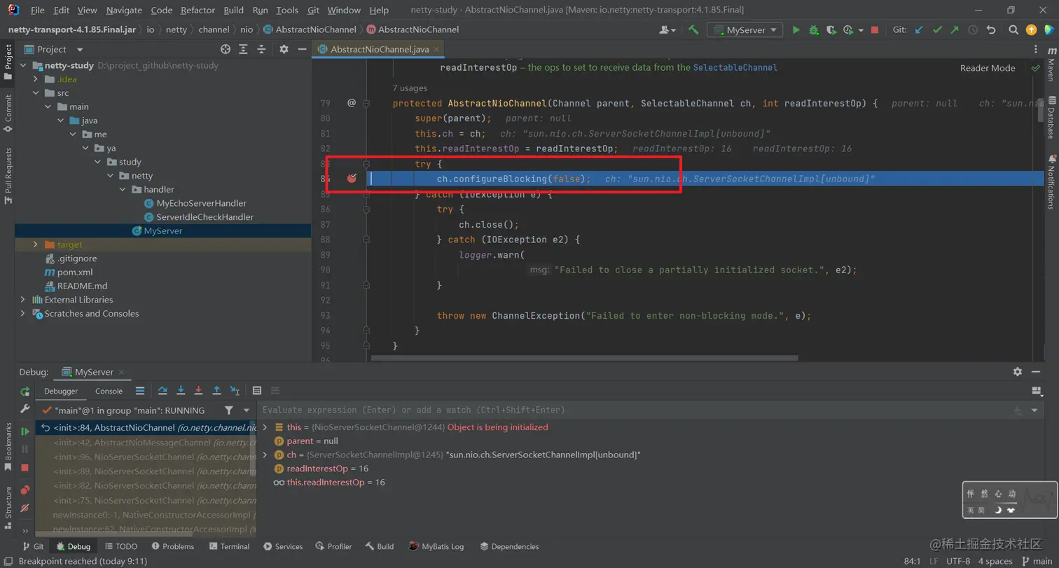Open the thread selector dropdown arrow
Screen dimensions: 1059x568
pos(247,410)
